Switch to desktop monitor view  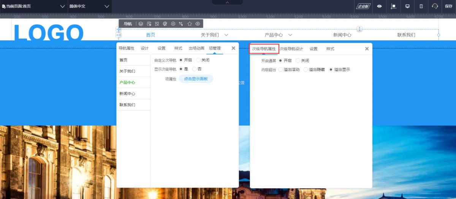click(407, 6)
